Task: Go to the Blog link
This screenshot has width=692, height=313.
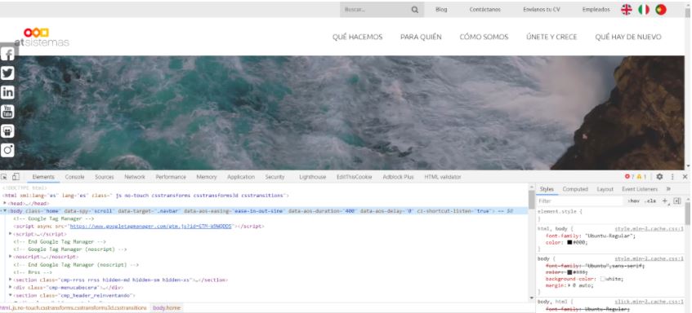Action: click(x=441, y=10)
